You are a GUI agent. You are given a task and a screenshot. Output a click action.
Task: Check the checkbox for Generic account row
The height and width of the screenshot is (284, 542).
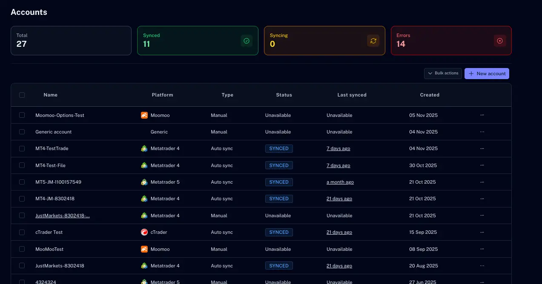22,132
